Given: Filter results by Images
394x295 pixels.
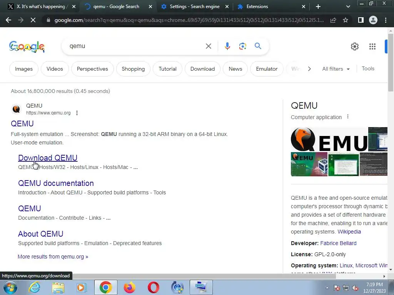Looking at the screenshot, I should (x=24, y=69).
